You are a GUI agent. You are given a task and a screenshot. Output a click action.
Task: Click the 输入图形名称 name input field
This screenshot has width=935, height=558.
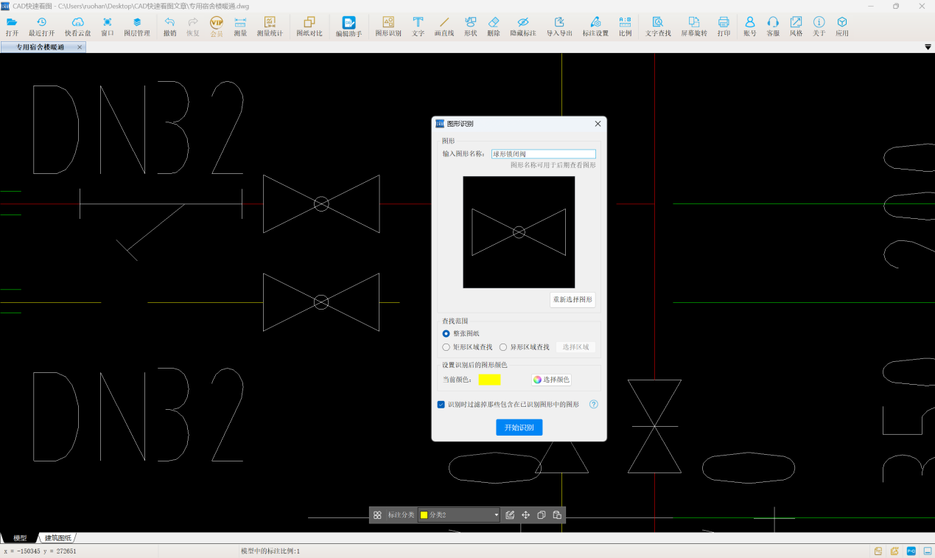tap(543, 154)
